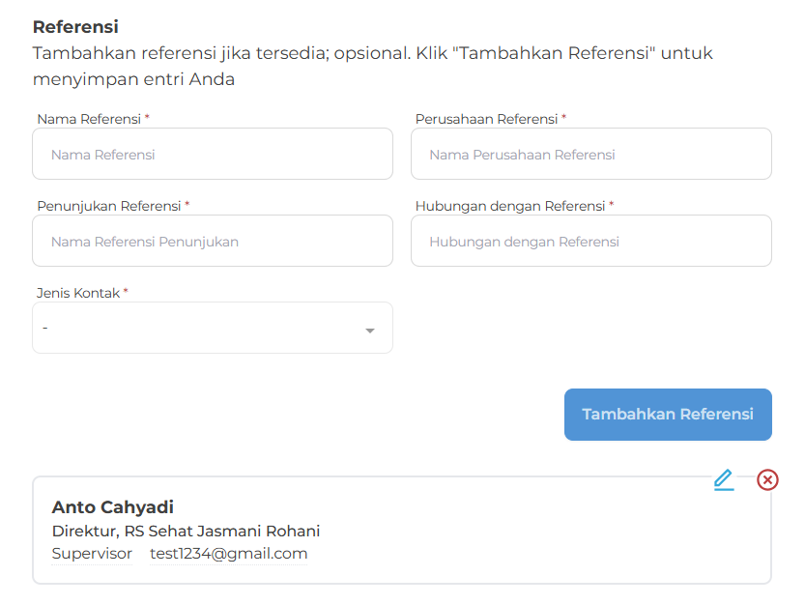Focus the Nama Referensi input field
This screenshot has height=605, width=805.
click(x=213, y=155)
